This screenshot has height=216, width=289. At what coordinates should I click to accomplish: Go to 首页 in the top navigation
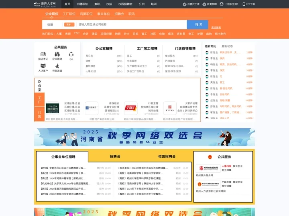pyautogui.click(x=67, y=4)
